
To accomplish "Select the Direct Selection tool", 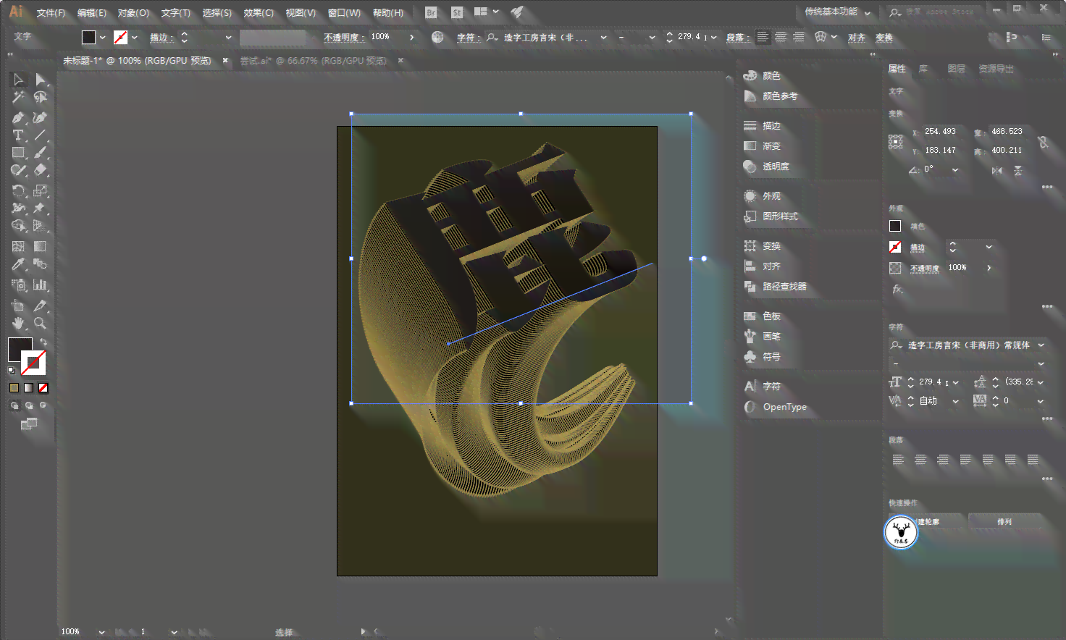I will [x=41, y=80].
